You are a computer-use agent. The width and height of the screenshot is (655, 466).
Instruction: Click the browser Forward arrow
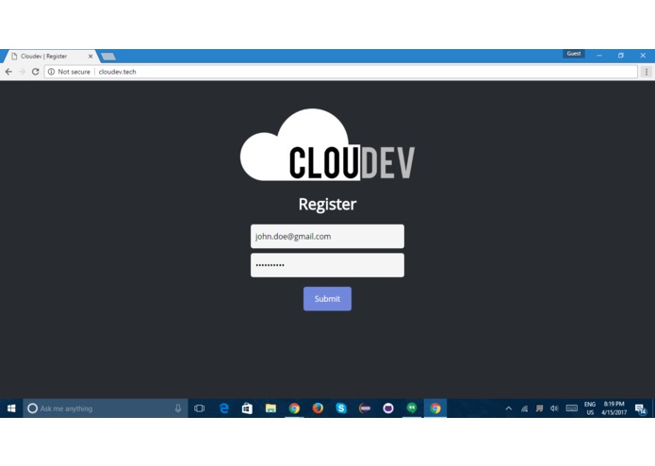tap(22, 72)
